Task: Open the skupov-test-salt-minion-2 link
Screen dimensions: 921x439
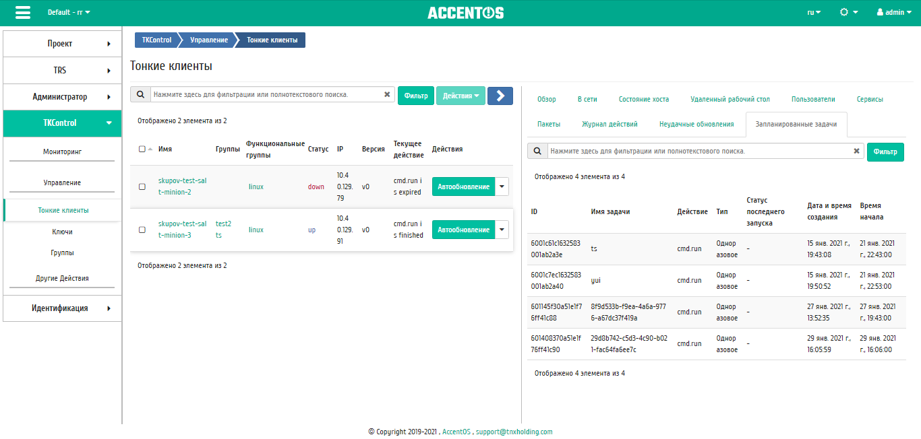Action: pyautogui.click(x=183, y=187)
